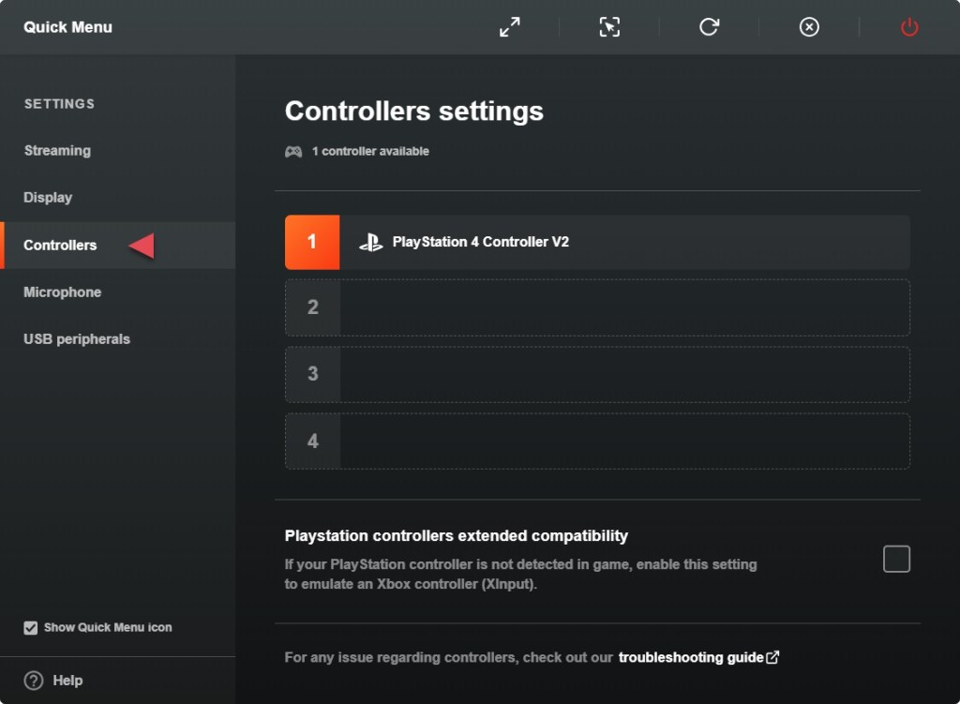This screenshot has height=704, width=960.
Task: Click the cursor capture frame icon
Action: pyautogui.click(x=609, y=27)
